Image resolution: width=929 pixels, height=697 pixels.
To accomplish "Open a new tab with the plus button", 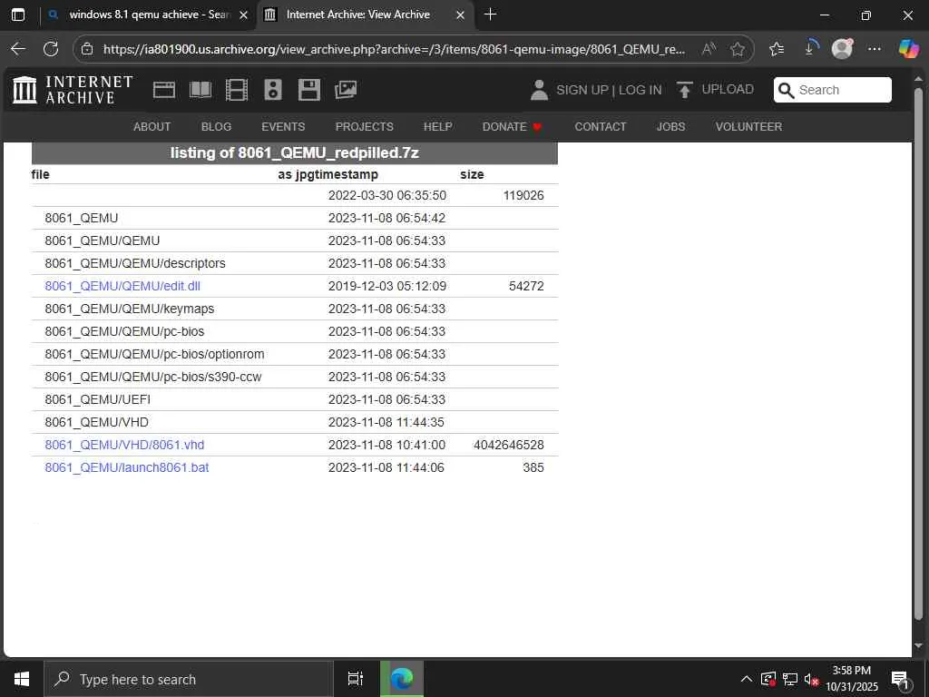I will [x=490, y=15].
